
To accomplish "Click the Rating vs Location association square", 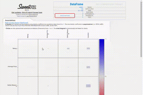I will (x=88, y=49).
